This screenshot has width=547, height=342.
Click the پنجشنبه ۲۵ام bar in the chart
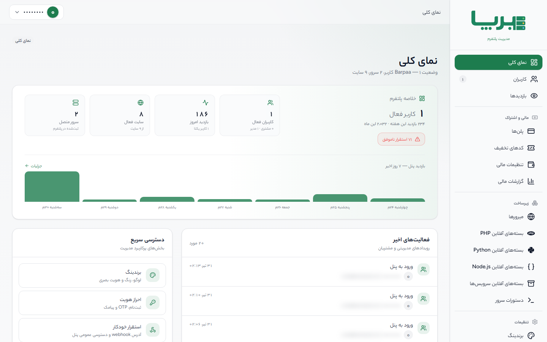[340, 198]
